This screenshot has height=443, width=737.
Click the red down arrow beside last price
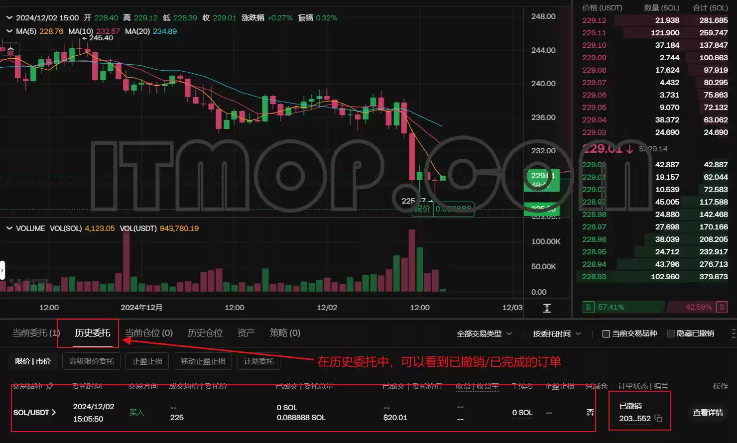630,149
